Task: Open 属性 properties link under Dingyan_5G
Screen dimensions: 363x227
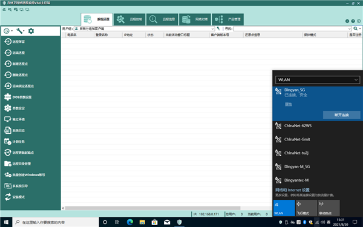Action: [x=288, y=105]
